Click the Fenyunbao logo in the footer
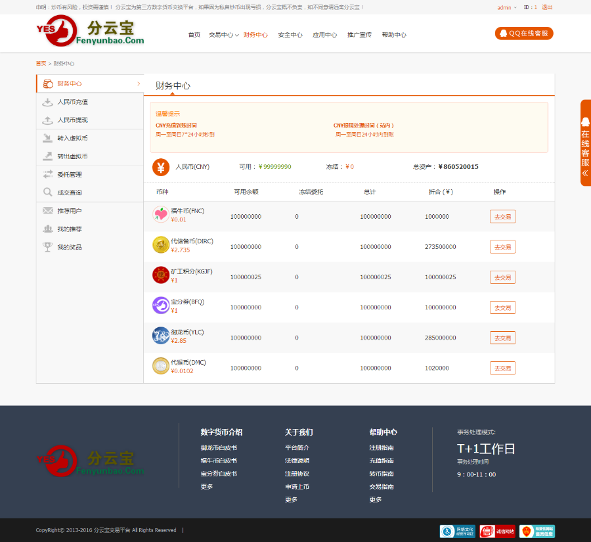The image size is (591, 542). 90,461
